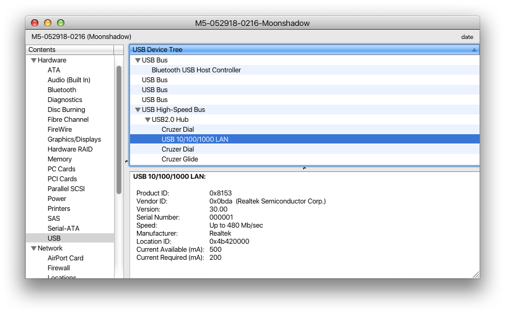505x313 pixels.
Task: Collapse the Hardware section triangle
Action: (33, 61)
